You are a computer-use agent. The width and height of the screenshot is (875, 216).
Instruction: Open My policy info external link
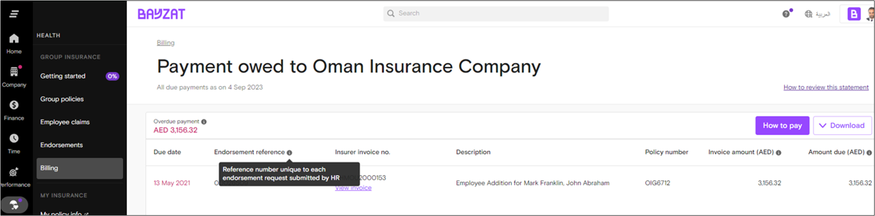point(64,213)
